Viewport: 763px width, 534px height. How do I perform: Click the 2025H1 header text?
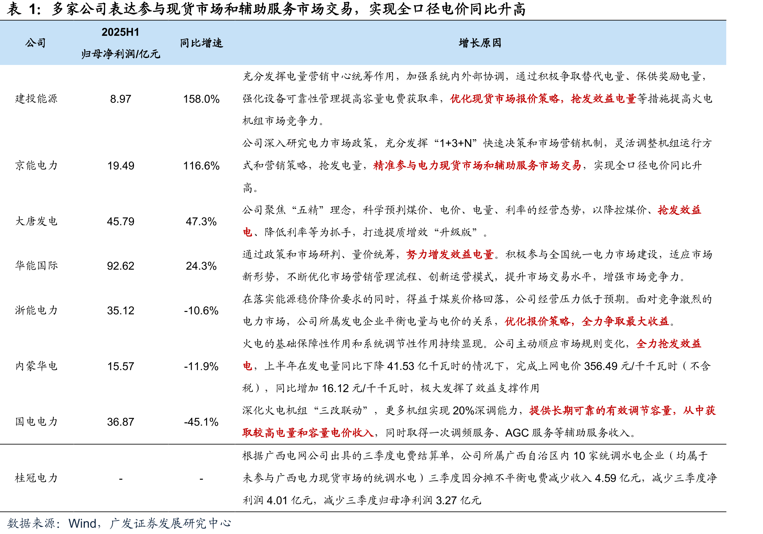tap(120, 32)
